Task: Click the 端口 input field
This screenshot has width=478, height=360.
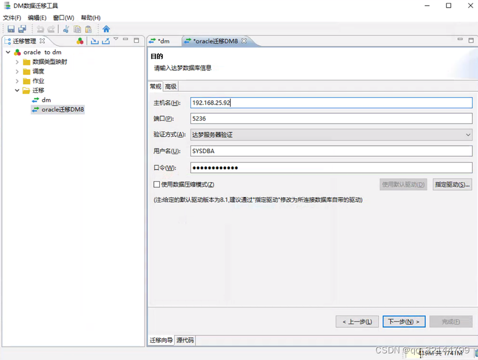Action: coord(332,119)
